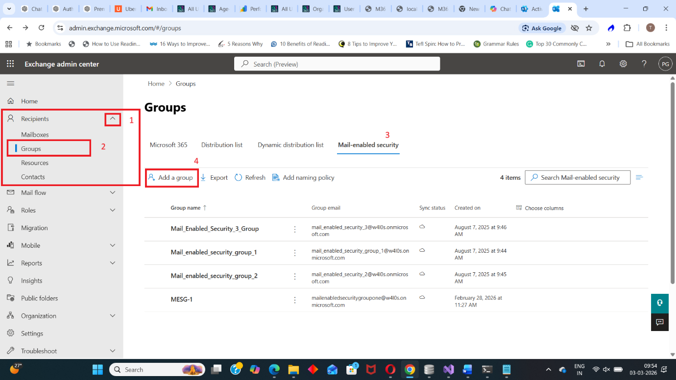The image size is (676, 380).
Task: Collapse the Recipients section chevron
Action: coord(113,119)
